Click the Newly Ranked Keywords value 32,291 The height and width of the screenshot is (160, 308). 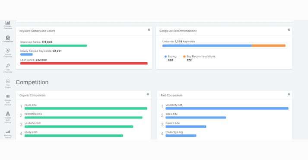pos(57,51)
